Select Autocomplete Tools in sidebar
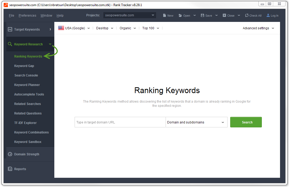The height and width of the screenshot is (187, 289). point(29,94)
